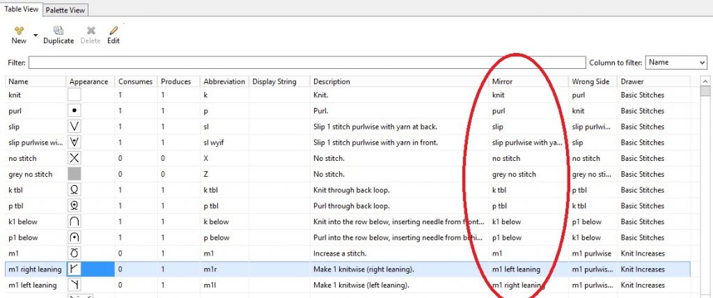Click the table scrollbar up arrow
Viewport: 713px width, 298px height.
705,81
